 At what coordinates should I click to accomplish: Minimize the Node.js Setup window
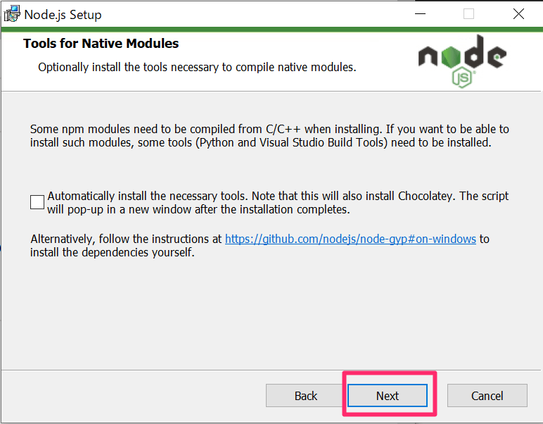pos(420,14)
